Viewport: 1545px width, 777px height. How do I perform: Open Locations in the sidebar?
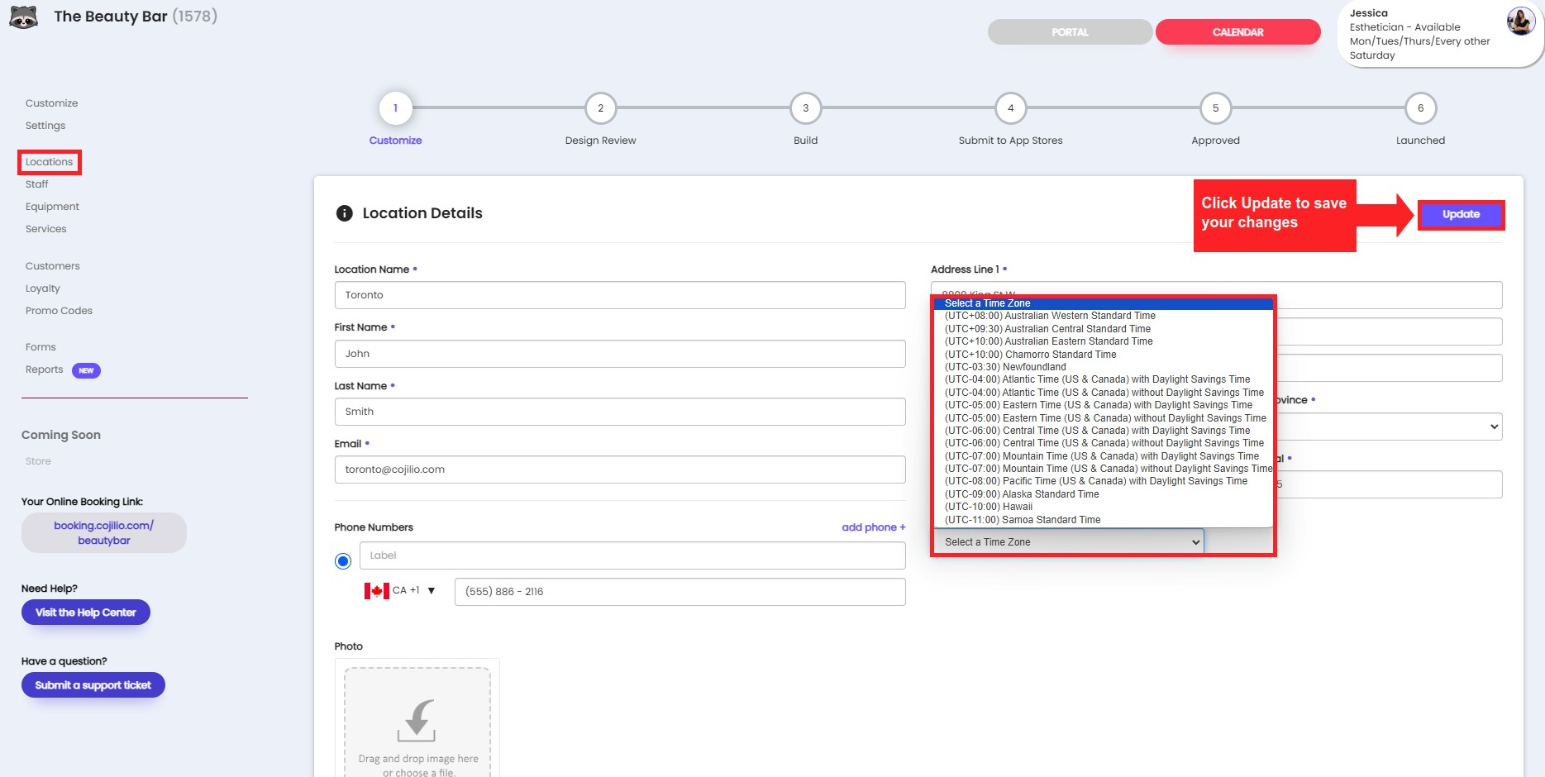[49, 162]
